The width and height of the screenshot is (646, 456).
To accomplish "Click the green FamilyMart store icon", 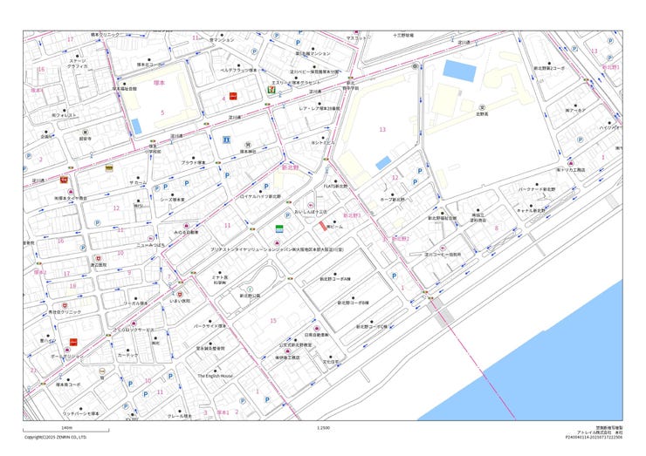I will pyautogui.click(x=279, y=228).
